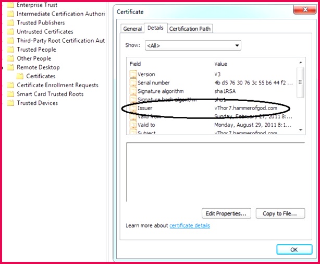The image size is (320, 264).
Task: Select Untrusted Certificates in the tree
Action: point(45,32)
